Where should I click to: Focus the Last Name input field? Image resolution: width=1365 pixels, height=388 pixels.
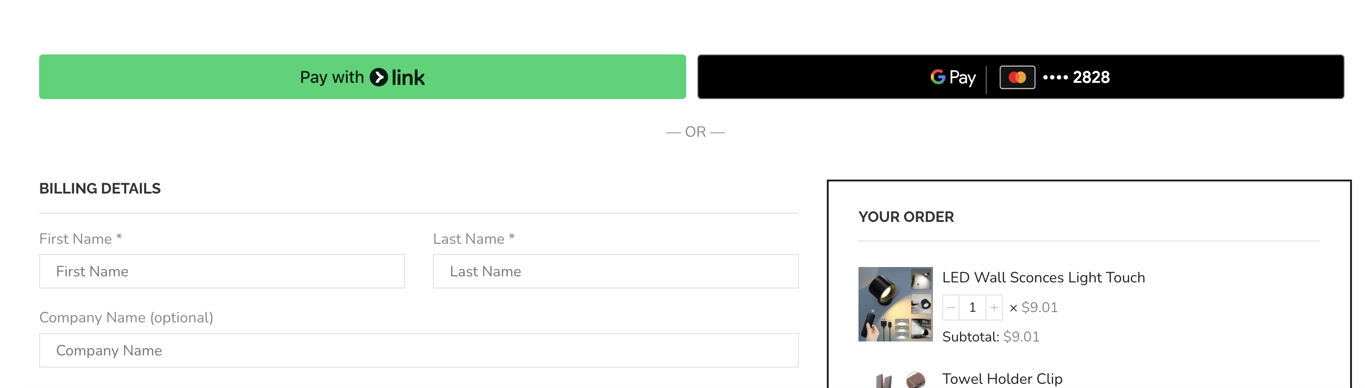click(616, 272)
